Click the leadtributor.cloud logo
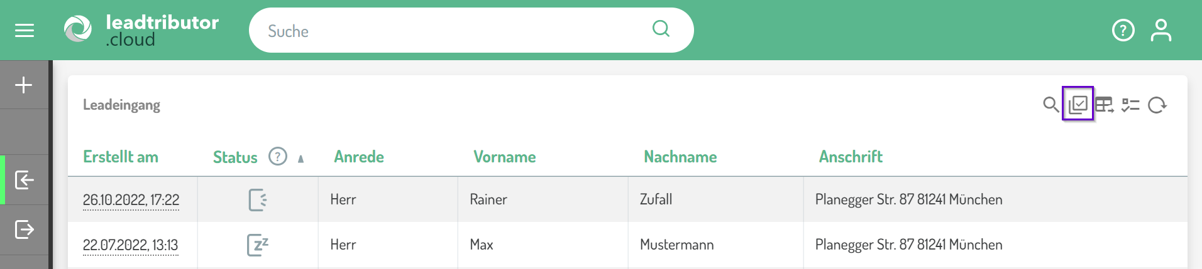 click(x=141, y=30)
